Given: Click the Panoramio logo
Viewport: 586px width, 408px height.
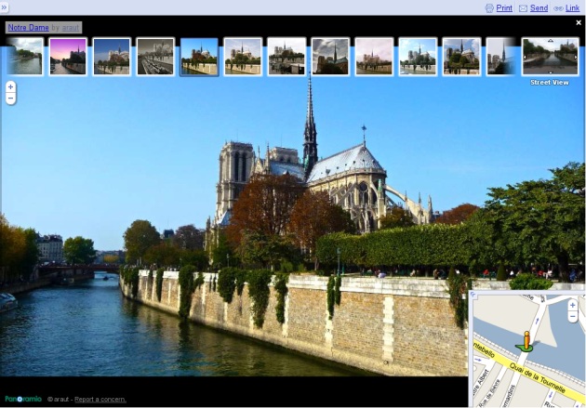Looking at the screenshot, I should point(23,399).
